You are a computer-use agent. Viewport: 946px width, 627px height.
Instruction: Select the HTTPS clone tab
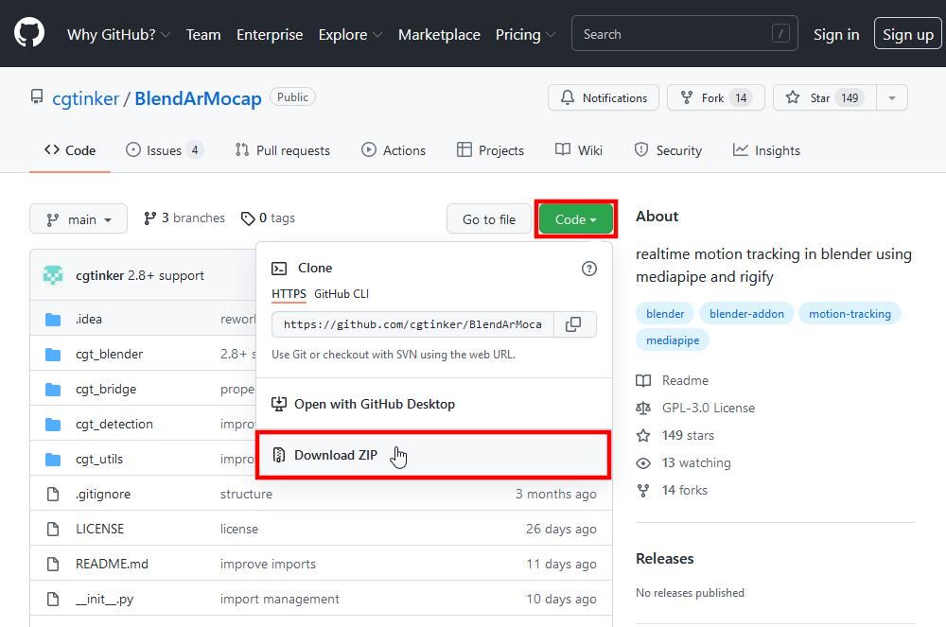tap(289, 293)
